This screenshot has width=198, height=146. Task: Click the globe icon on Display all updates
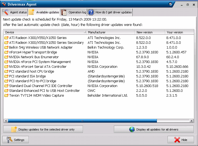point(132,129)
